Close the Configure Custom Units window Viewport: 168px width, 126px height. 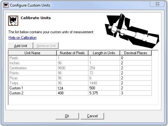(x=157, y=4)
